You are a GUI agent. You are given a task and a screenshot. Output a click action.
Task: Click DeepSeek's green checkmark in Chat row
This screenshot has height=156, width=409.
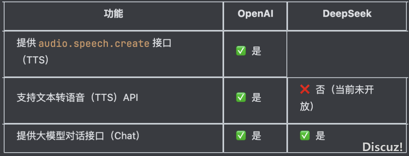pos(304,136)
